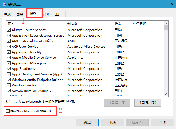
Task: Close the System Configuration dialog
Action: tap(170, 4)
